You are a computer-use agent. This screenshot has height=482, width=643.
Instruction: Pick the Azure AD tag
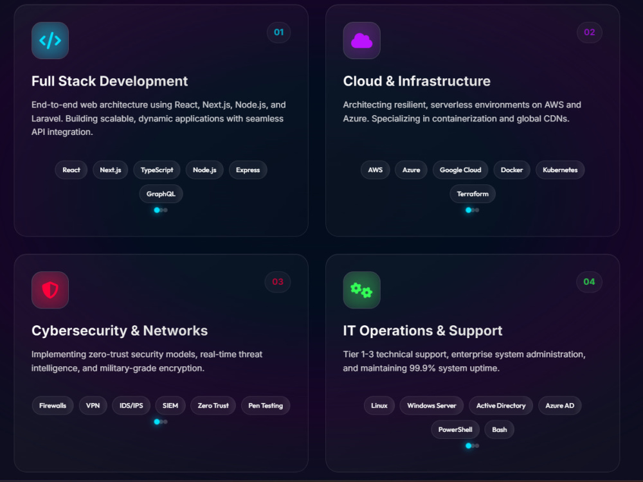(x=560, y=406)
